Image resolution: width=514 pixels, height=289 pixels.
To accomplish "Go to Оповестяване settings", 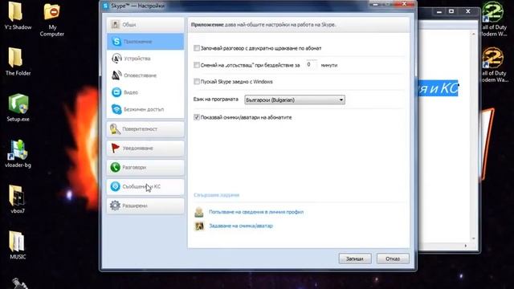I will click(x=145, y=75).
